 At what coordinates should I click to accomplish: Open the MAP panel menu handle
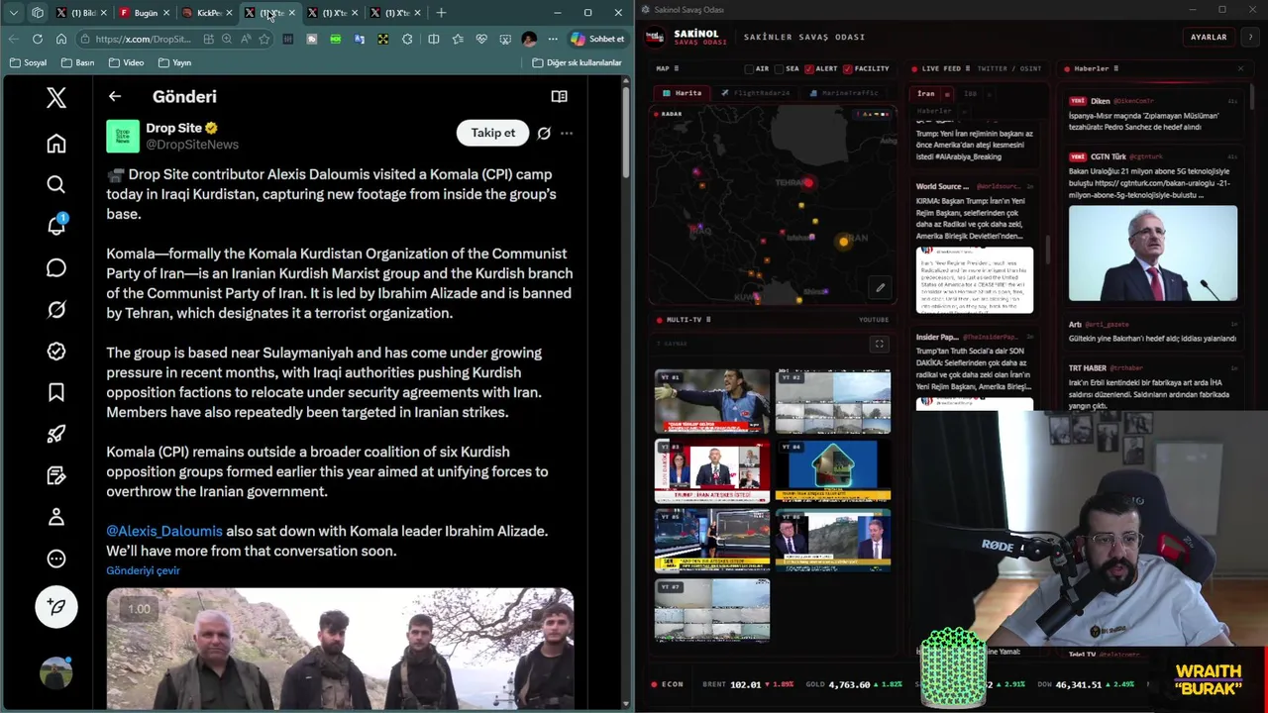pyautogui.click(x=679, y=68)
